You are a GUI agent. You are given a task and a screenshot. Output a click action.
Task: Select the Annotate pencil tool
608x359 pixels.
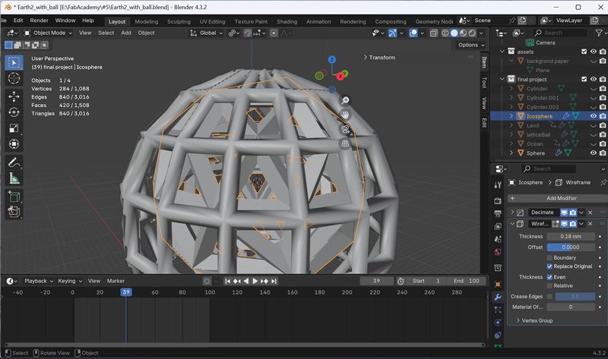click(x=14, y=162)
